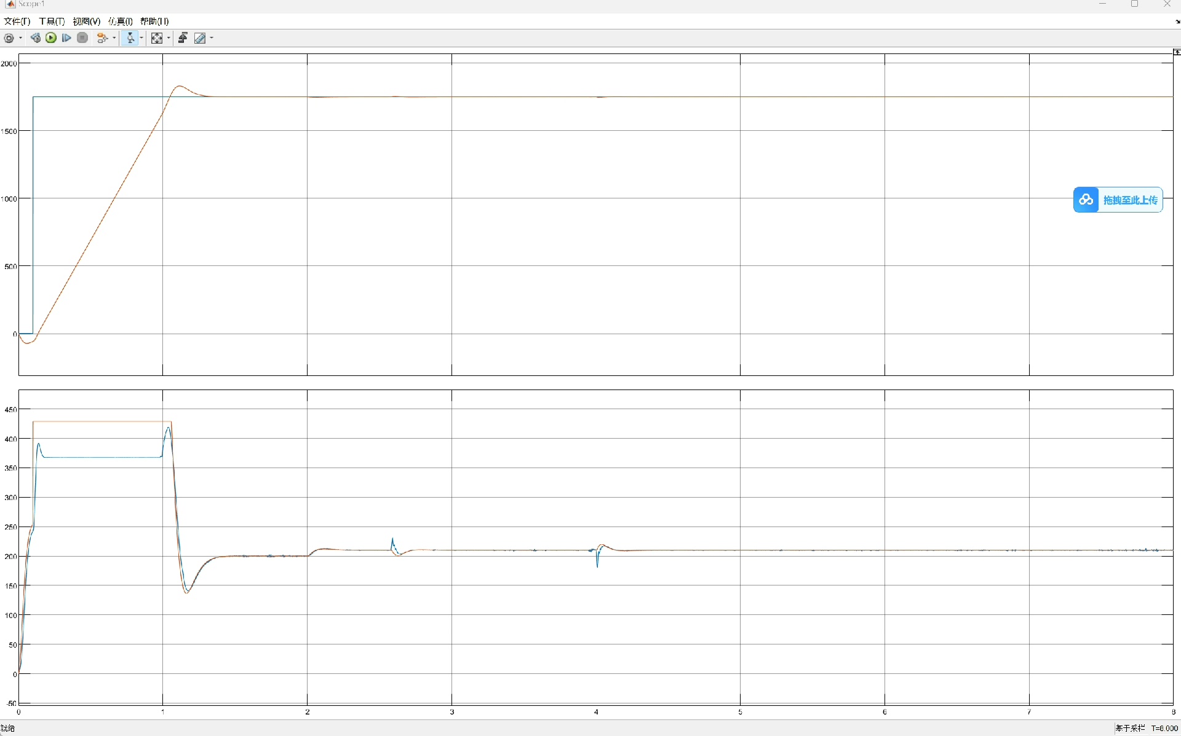This screenshot has height=736, width=1181.
Task: Click the Step Forward button
Action: tap(66, 38)
